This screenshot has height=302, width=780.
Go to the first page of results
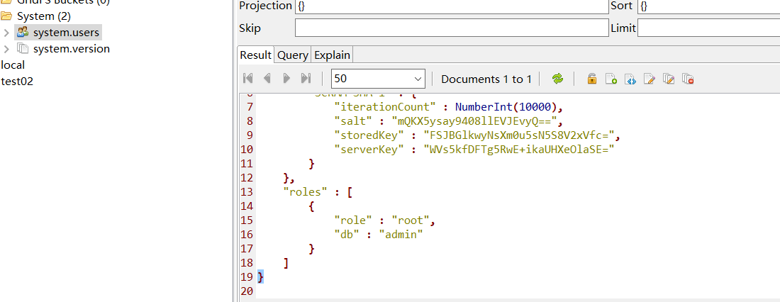tap(247, 78)
